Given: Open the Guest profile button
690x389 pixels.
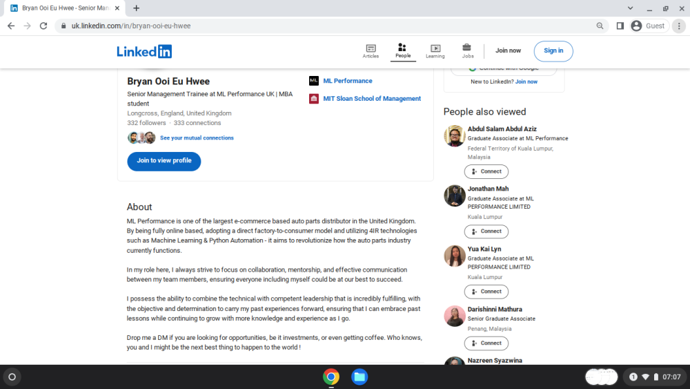Looking at the screenshot, I should (649, 26).
